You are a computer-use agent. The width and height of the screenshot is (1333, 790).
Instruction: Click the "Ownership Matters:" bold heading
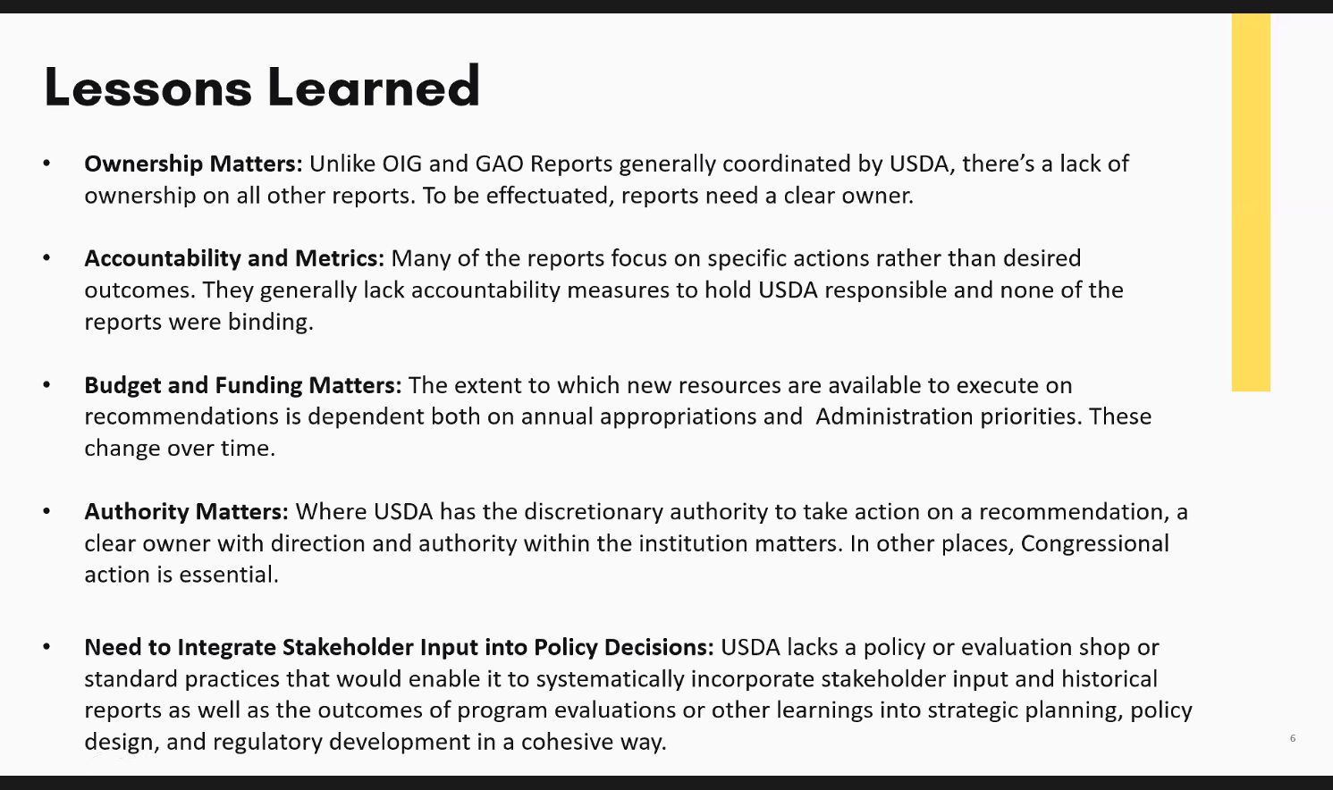pyautogui.click(x=193, y=164)
